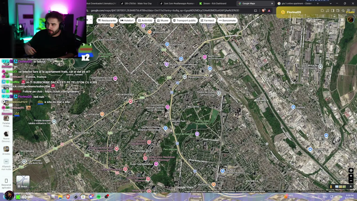This screenshot has width=357, height=201.
Task: Select Hotel Diplomat Club marker
Action: [x=115, y=78]
